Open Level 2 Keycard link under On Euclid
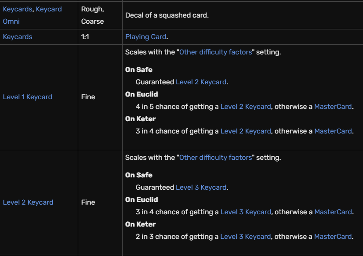 pyautogui.click(x=246, y=107)
